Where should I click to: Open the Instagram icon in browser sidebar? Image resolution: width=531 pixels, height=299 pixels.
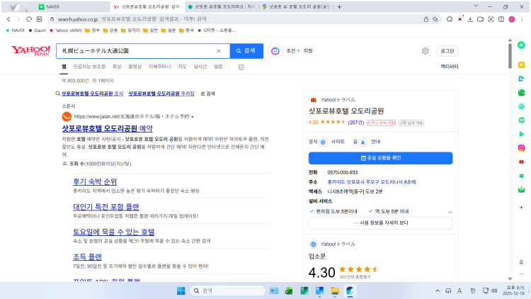[521, 147]
